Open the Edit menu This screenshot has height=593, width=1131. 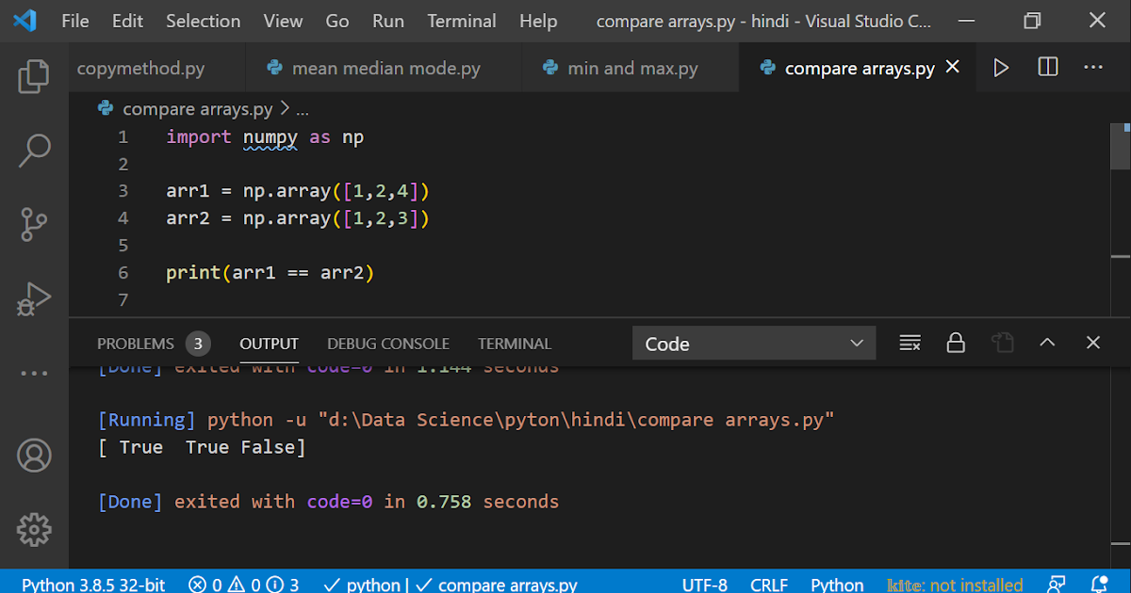pos(127,21)
